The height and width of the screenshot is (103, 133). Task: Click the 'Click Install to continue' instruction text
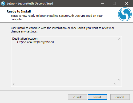[x=62, y=30]
